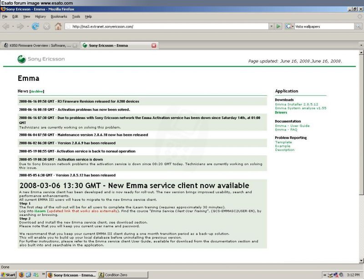Click the Sony Ericsson logo
The width and height of the screenshot is (364, 279).
click(41, 59)
